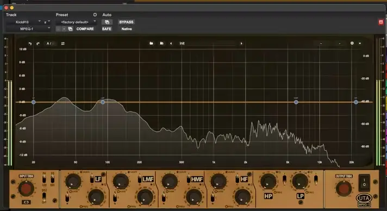Open the MPEQ-1 plugin selector

pos(28,29)
